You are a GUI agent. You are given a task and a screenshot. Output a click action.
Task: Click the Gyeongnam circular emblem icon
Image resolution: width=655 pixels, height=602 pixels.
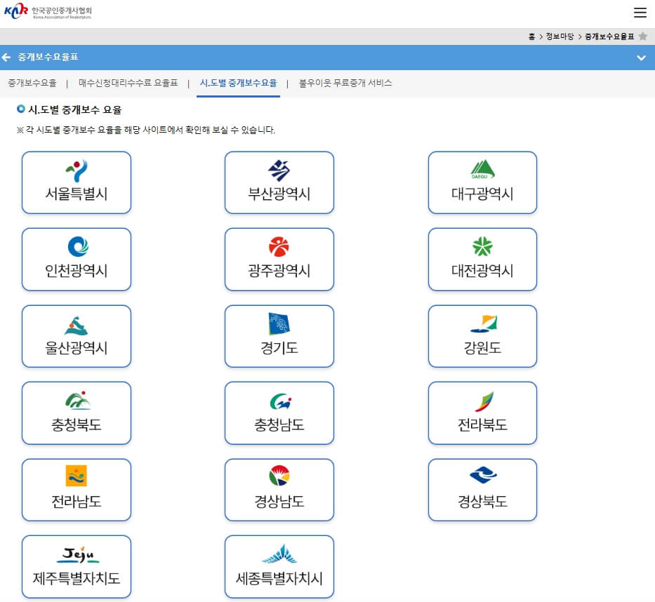click(279, 476)
